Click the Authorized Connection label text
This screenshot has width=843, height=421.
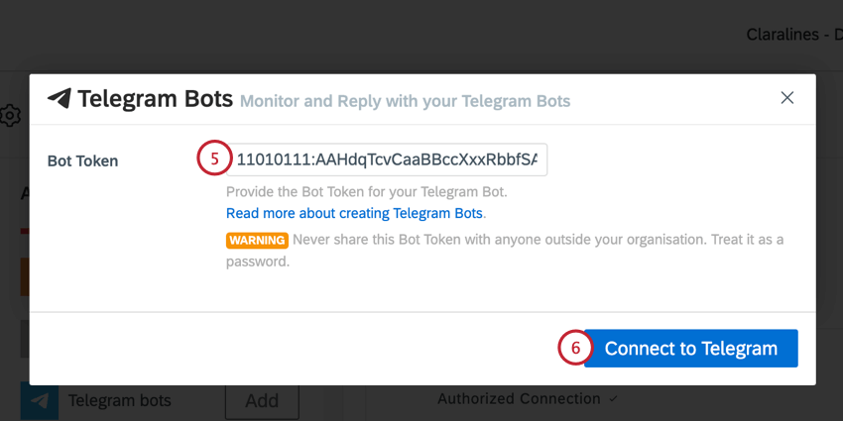click(519, 399)
